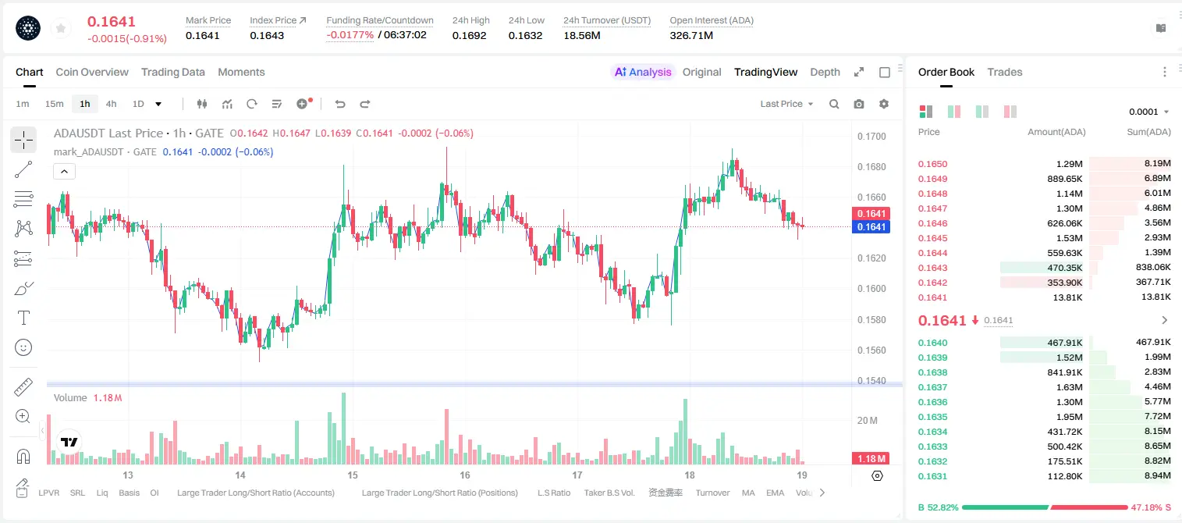The height and width of the screenshot is (523, 1182).
Task: Add ADA to favorites with star
Action: click(60, 29)
